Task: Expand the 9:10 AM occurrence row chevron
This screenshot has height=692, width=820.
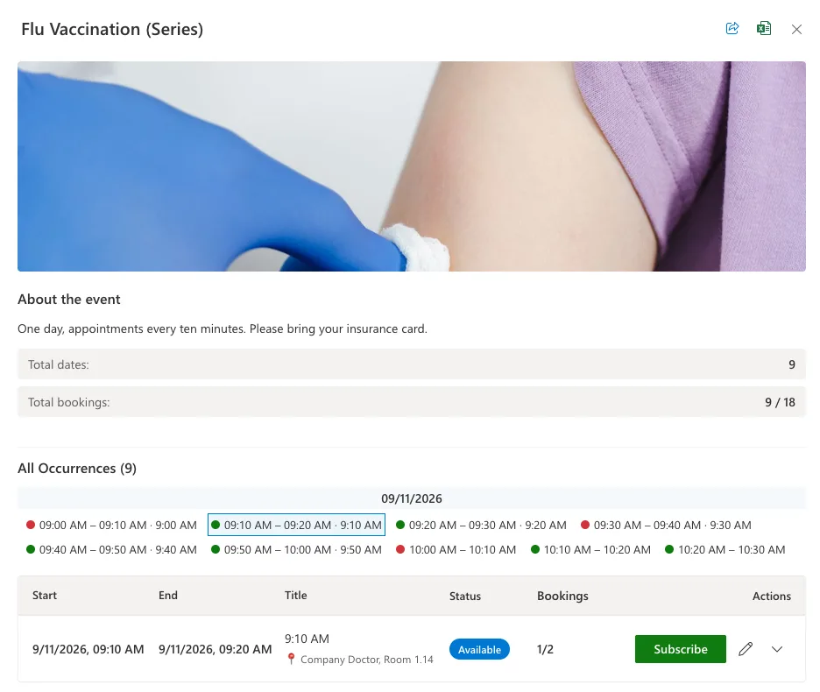Action: (x=777, y=649)
